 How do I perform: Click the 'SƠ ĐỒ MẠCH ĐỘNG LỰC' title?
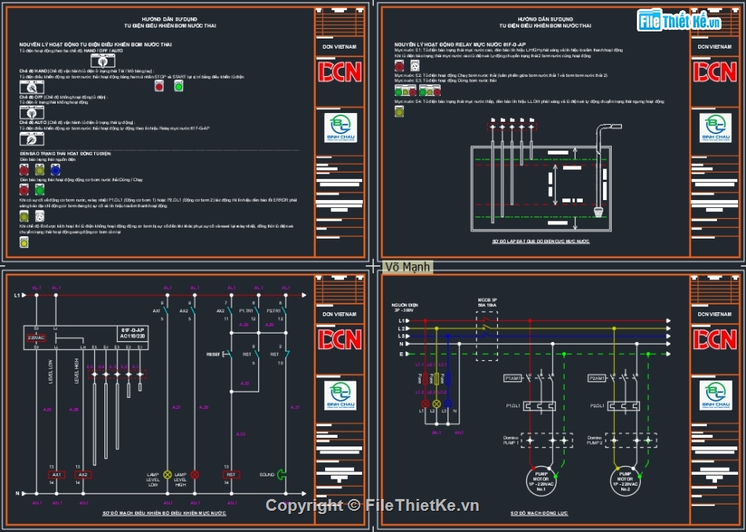(539, 513)
